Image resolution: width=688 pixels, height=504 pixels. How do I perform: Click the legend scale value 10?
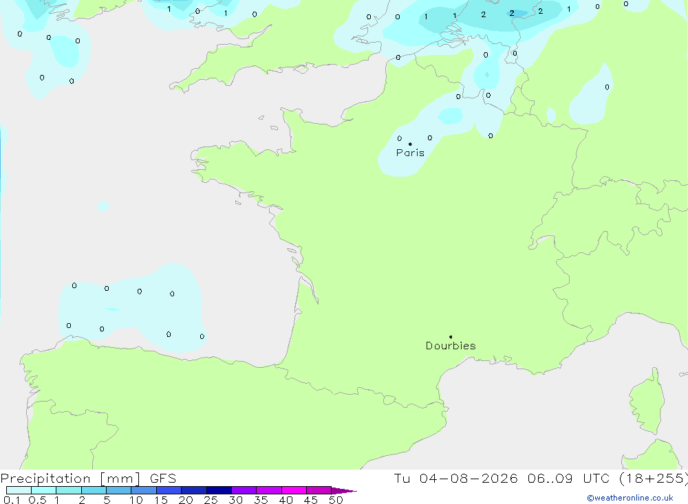[136, 500]
